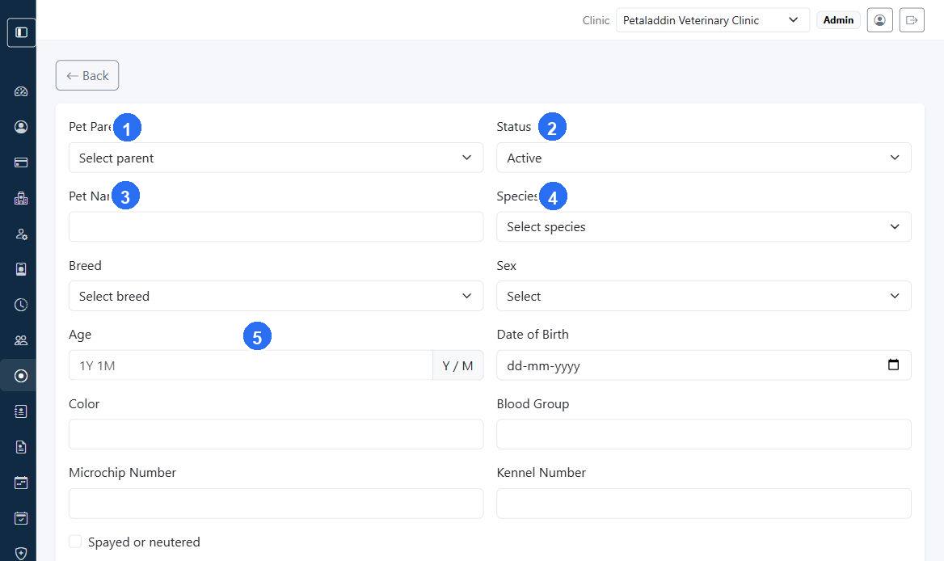Open the buildings sidebar icon

coord(21,198)
